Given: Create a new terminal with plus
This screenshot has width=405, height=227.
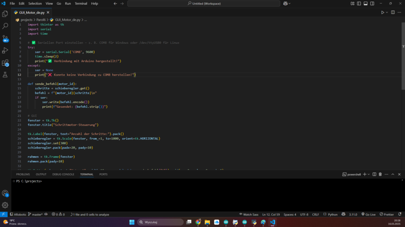Looking at the screenshot, I should click(x=365, y=174).
